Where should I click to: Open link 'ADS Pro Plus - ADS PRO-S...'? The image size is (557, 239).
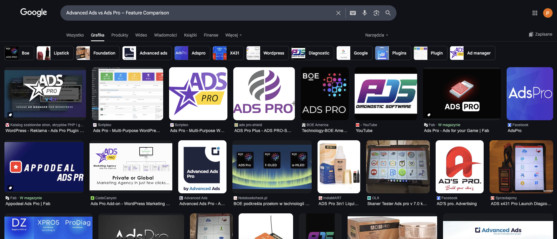pos(263,131)
